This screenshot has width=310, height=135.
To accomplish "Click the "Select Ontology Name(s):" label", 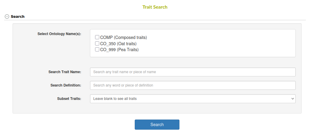I will click(x=59, y=34).
